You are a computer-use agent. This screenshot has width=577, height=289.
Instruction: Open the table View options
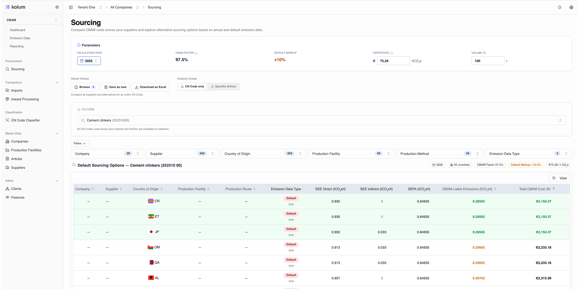point(559,178)
